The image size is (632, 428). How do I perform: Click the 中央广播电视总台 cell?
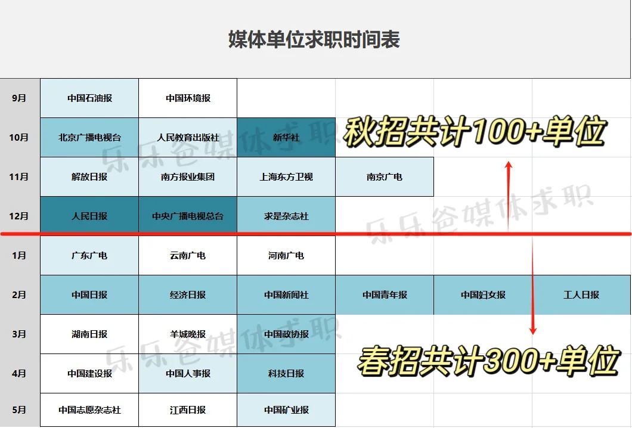[187, 216]
